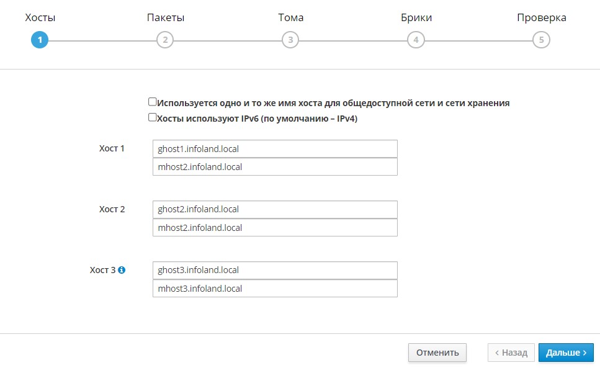Click the Тома step title
Viewport: 600px width, 378px height.
click(x=291, y=17)
